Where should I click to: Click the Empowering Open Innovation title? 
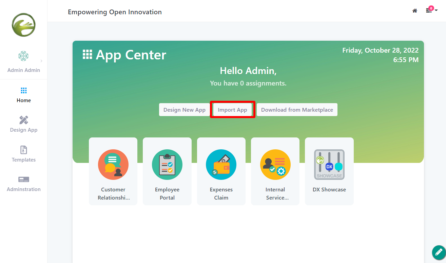pyautogui.click(x=115, y=12)
